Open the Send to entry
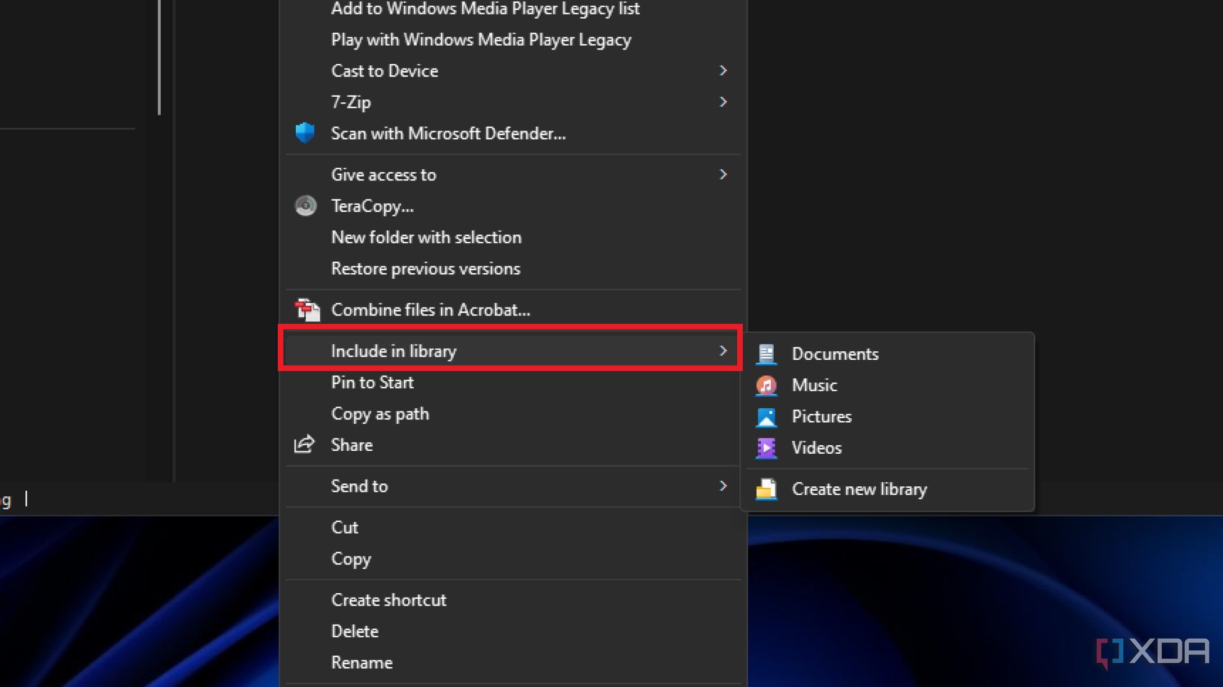The height and width of the screenshot is (687, 1223). pos(513,486)
